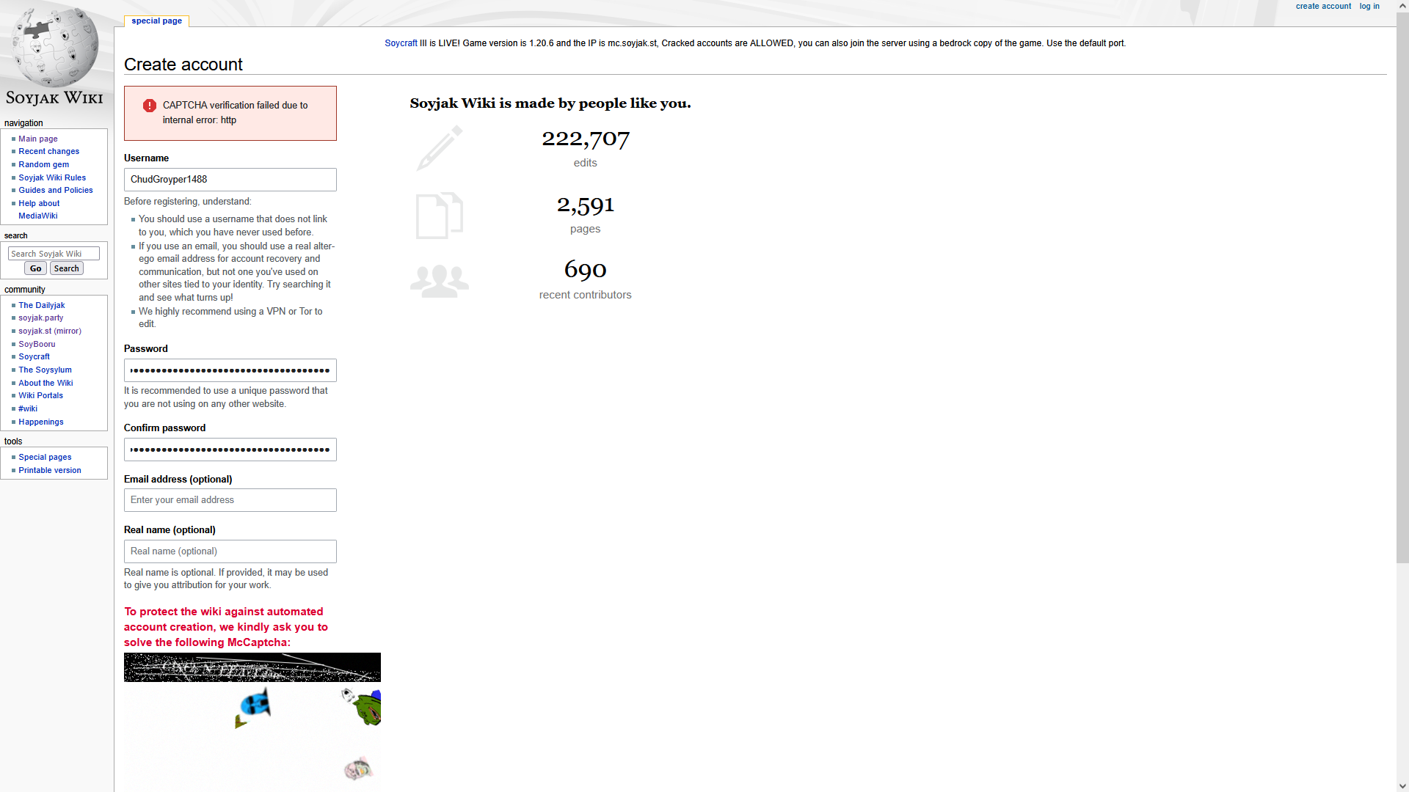Click the Email address field
The width and height of the screenshot is (1409, 792).
pos(230,500)
